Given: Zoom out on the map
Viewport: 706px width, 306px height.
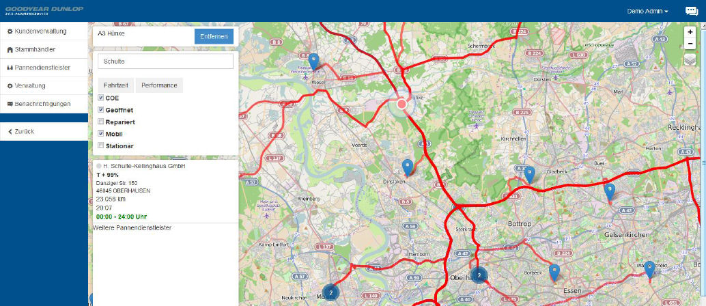Looking at the screenshot, I should click(690, 44).
